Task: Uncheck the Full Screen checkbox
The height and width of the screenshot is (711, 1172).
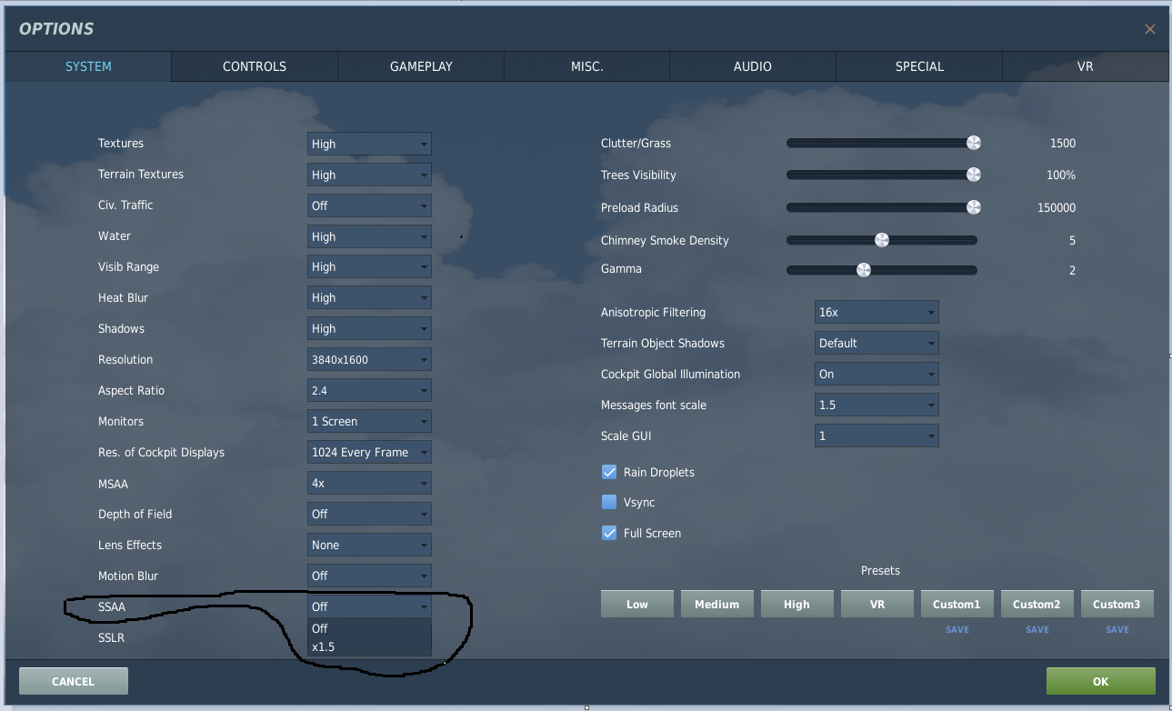Action: click(609, 534)
